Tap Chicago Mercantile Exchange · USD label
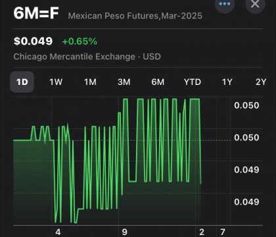Screen dimensions: 276x237 click(87, 57)
